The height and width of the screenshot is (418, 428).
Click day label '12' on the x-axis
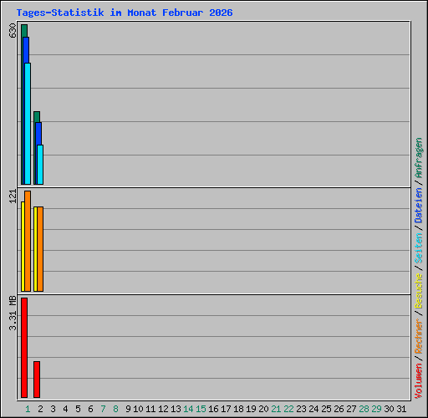[x=163, y=409]
